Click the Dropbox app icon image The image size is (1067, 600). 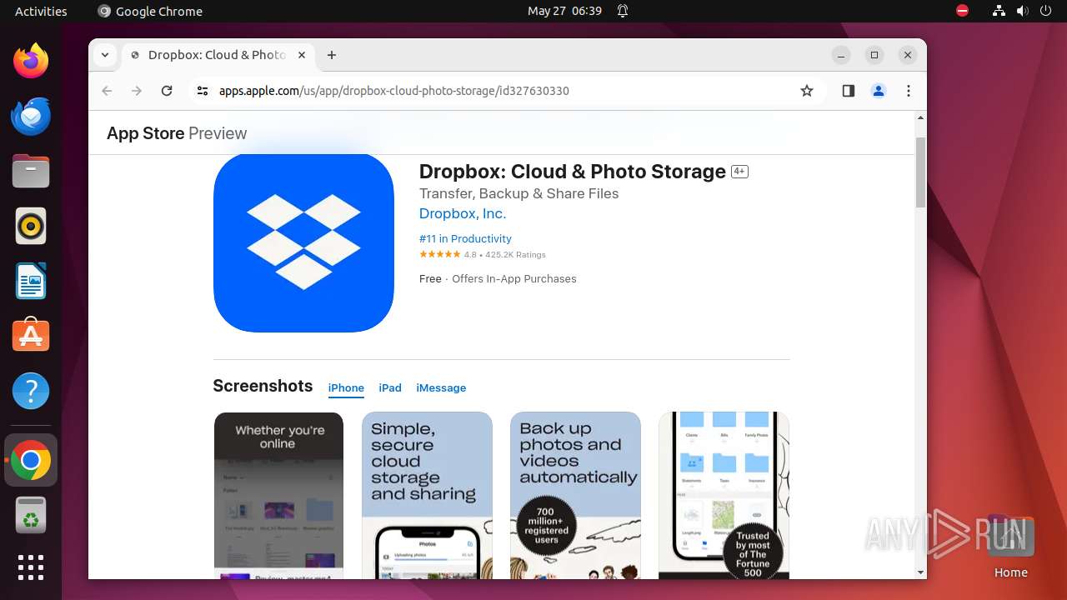303,242
